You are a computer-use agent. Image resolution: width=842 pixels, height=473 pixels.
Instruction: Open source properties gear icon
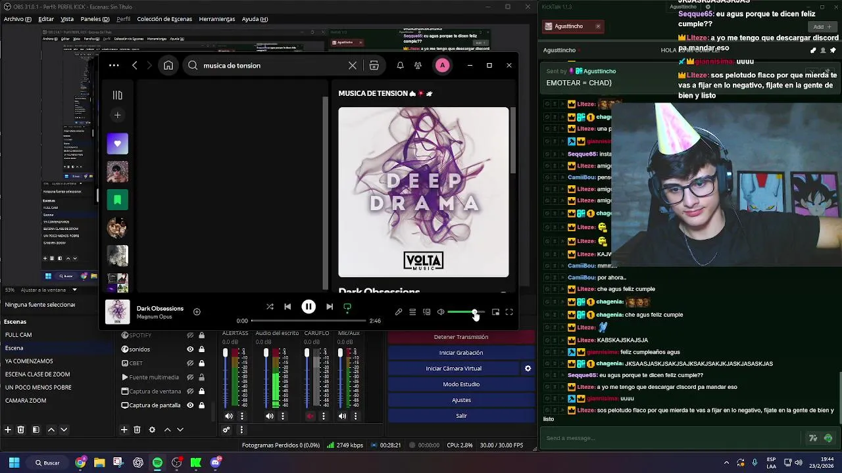152,430
